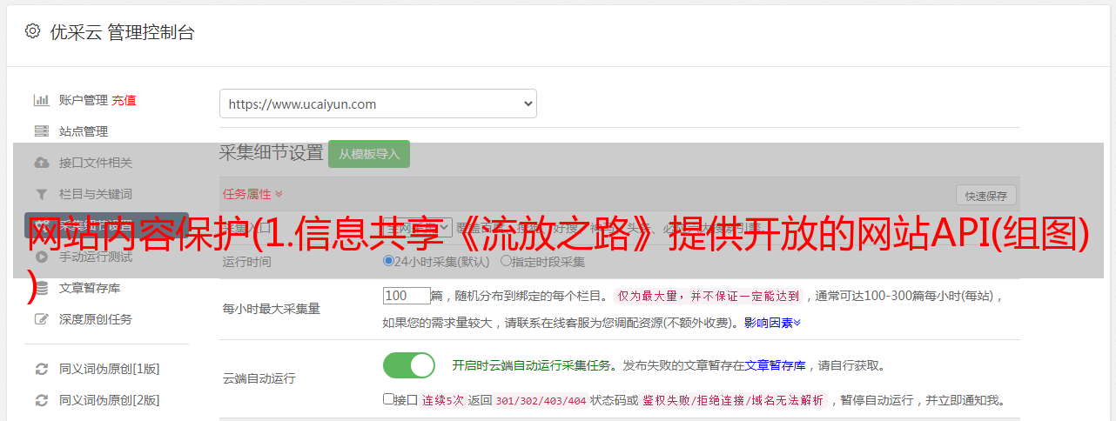
Task: Click the hourly max count field showing 100
Action: [x=407, y=296]
